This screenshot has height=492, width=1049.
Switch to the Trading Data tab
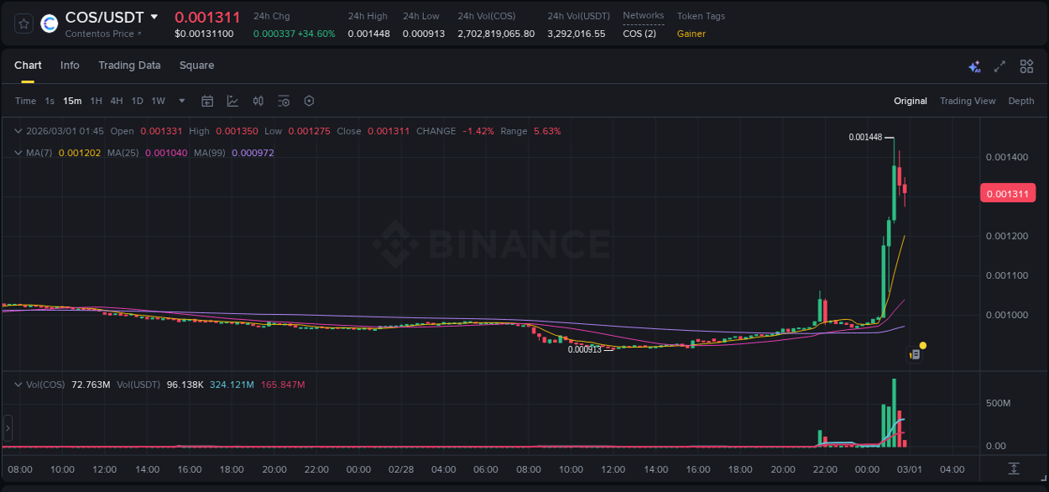click(129, 65)
